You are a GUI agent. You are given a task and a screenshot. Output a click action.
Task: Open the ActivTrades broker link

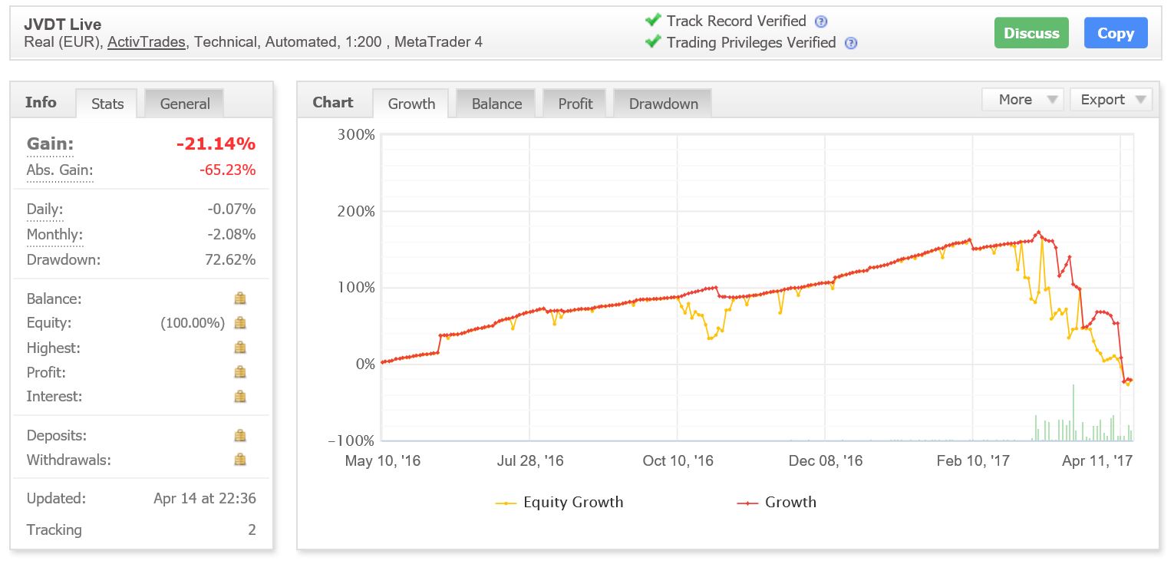click(x=147, y=42)
